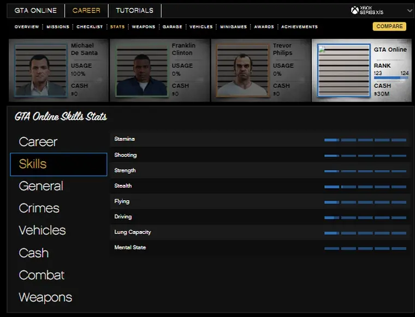This screenshot has width=415, height=317.
Task: Click the Mental State skill bar
Action: click(x=365, y=248)
